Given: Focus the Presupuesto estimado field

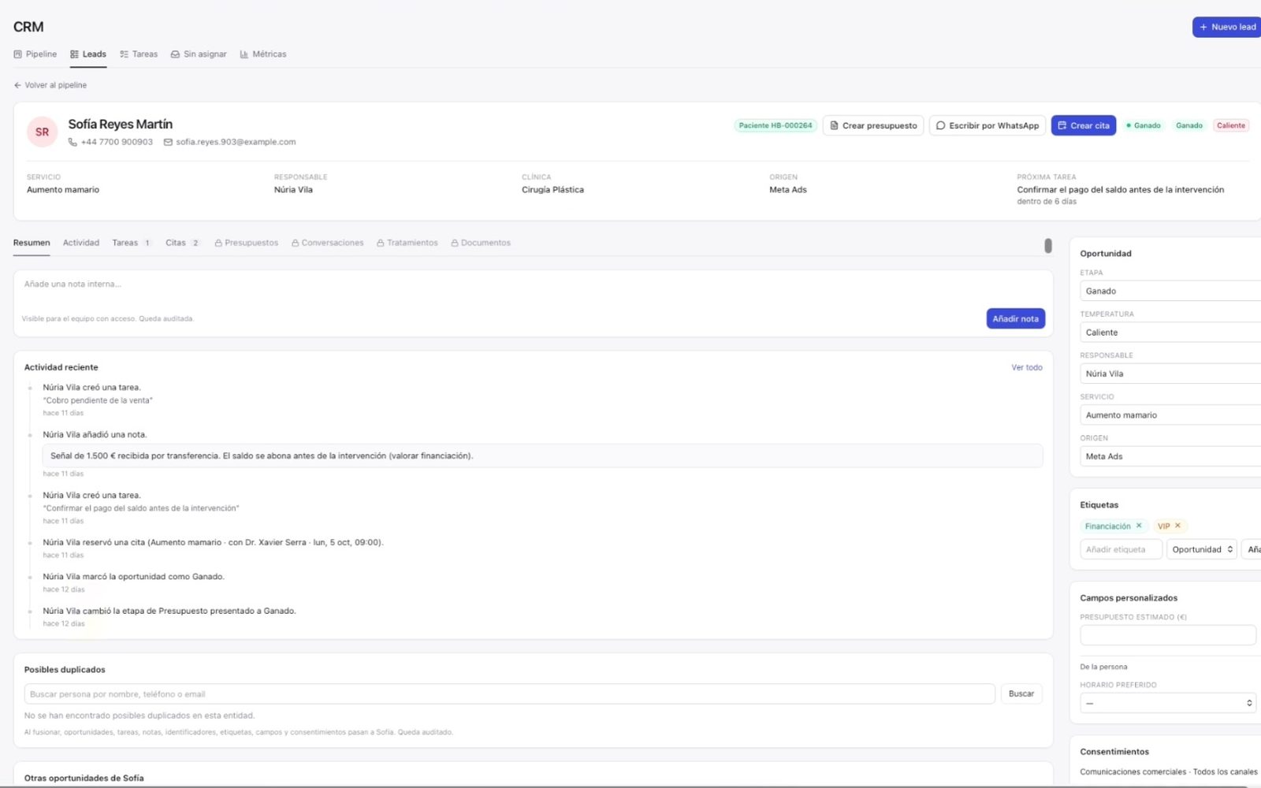Looking at the screenshot, I should (1168, 635).
